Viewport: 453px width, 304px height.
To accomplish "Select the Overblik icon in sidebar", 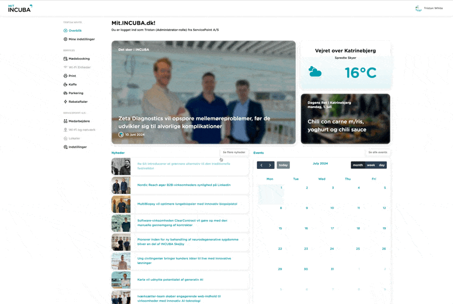I will point(65,31).
